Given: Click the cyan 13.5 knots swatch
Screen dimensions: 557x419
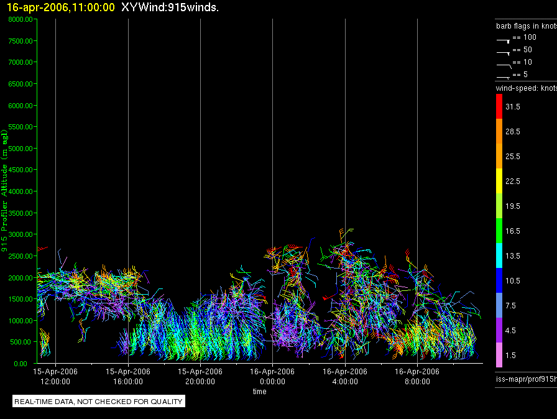Looking at the screenshot, I should click(499, 256).
